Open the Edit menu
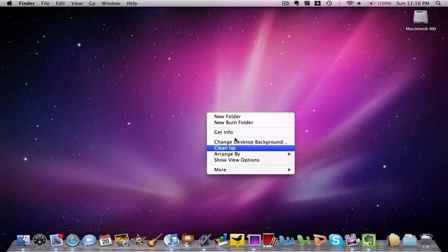 click(60, 3)
